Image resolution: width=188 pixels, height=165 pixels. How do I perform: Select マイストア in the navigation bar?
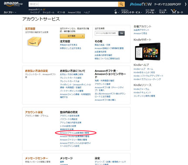point(35,13)
